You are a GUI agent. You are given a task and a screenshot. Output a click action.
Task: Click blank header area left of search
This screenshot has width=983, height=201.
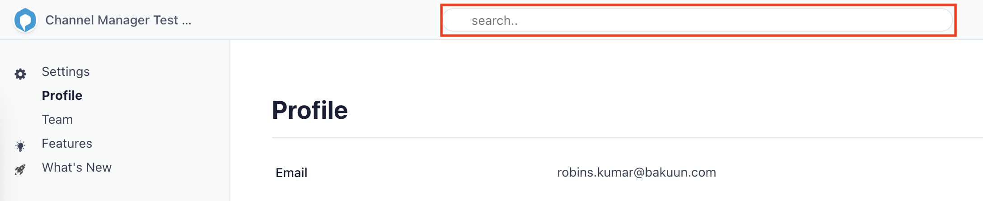point(316,20)
